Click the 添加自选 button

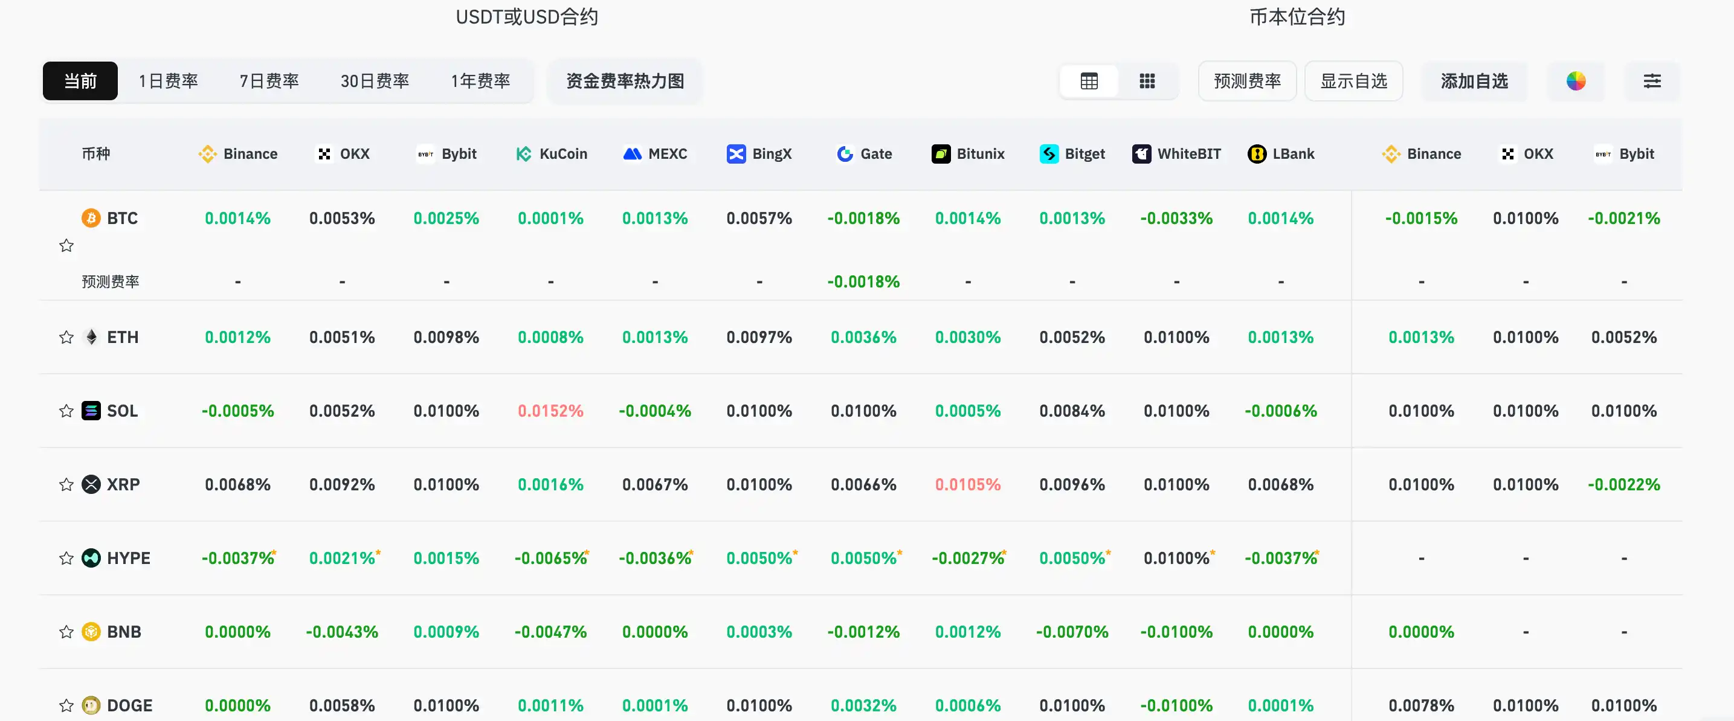pyautogui.click(x=1474, y=81)
